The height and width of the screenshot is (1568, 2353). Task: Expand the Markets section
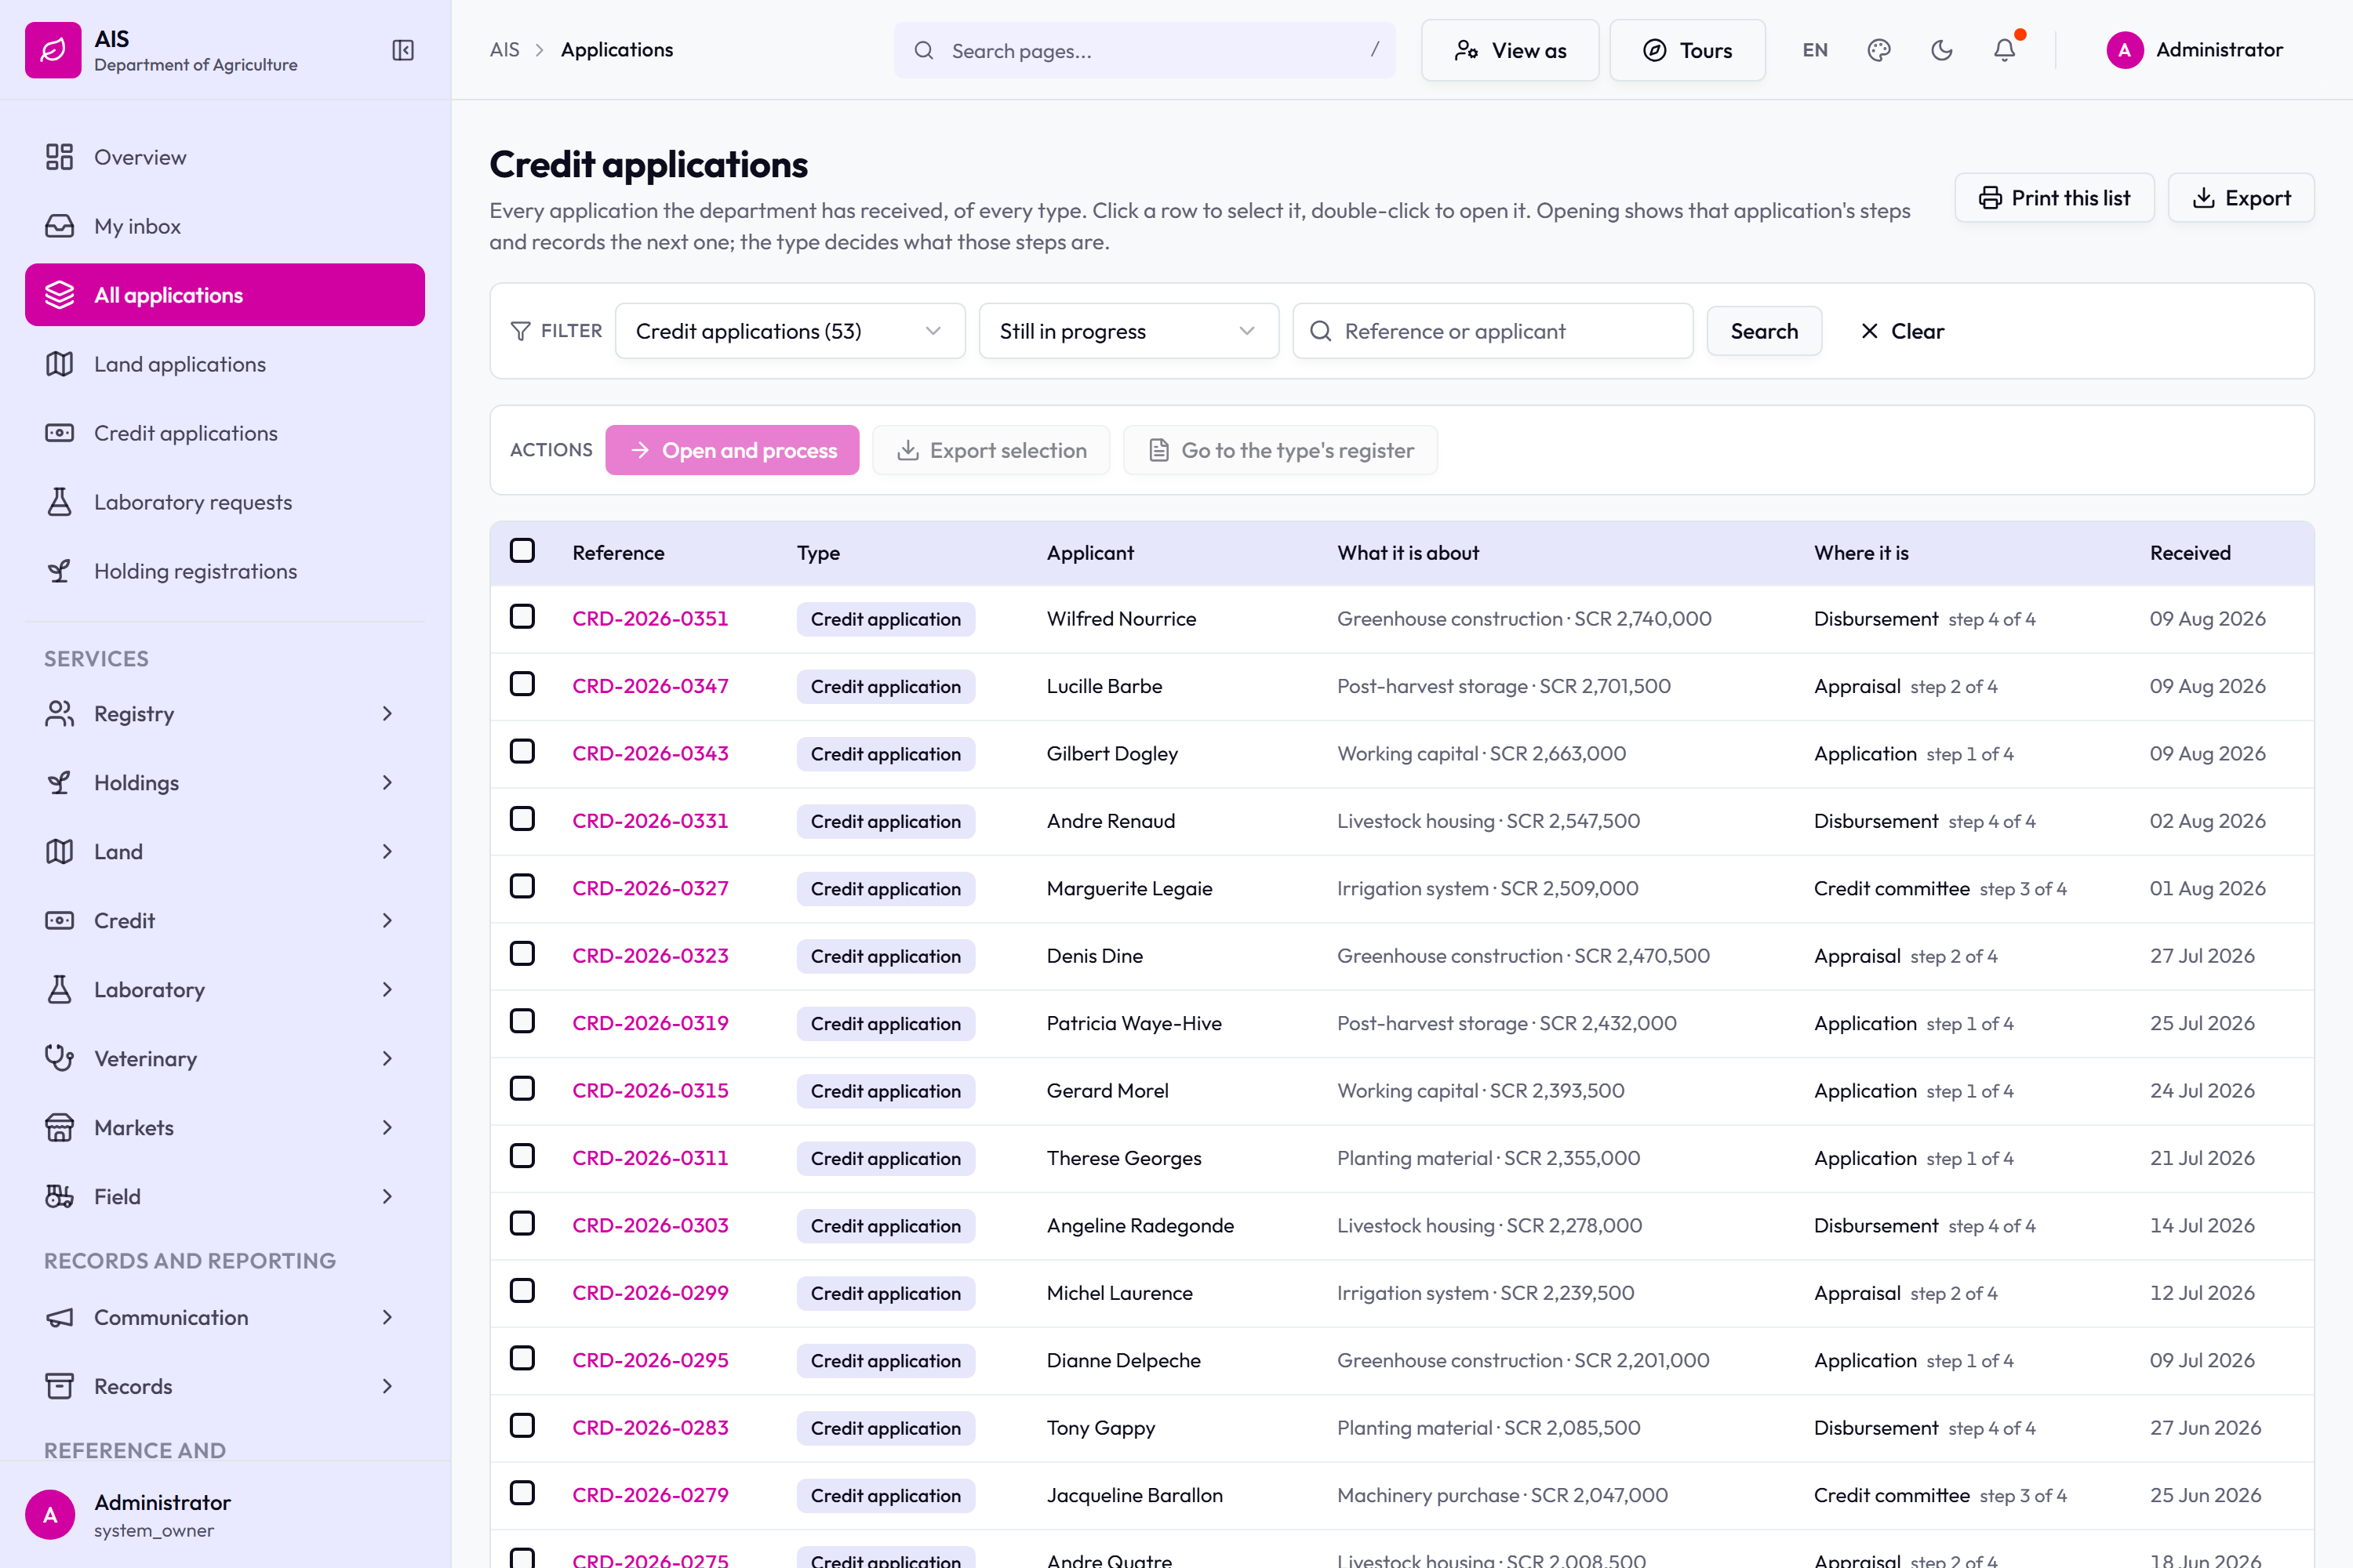coord(225,1128)
